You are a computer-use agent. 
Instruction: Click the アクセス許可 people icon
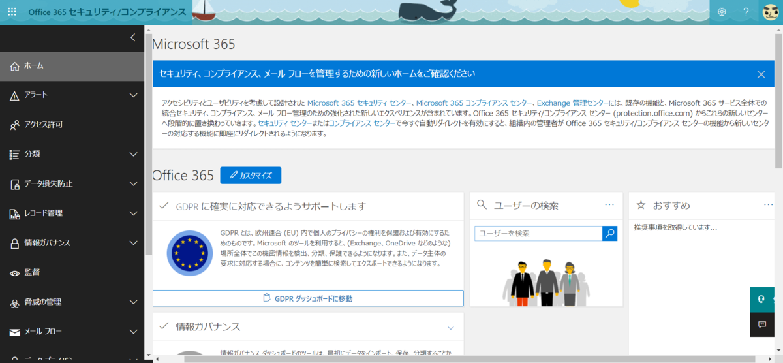pyautogui.click(x=14, y=125)
